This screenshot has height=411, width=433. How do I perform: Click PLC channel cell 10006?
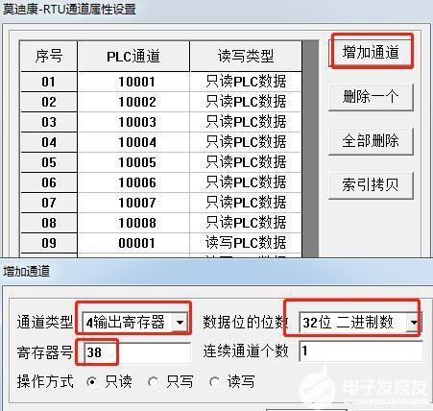(133, 182)
